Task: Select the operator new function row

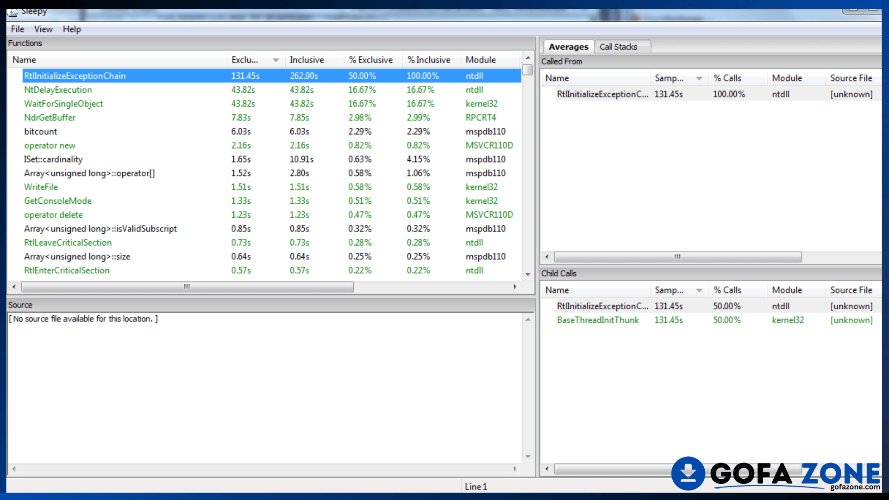Action: [x=271, y=145]
